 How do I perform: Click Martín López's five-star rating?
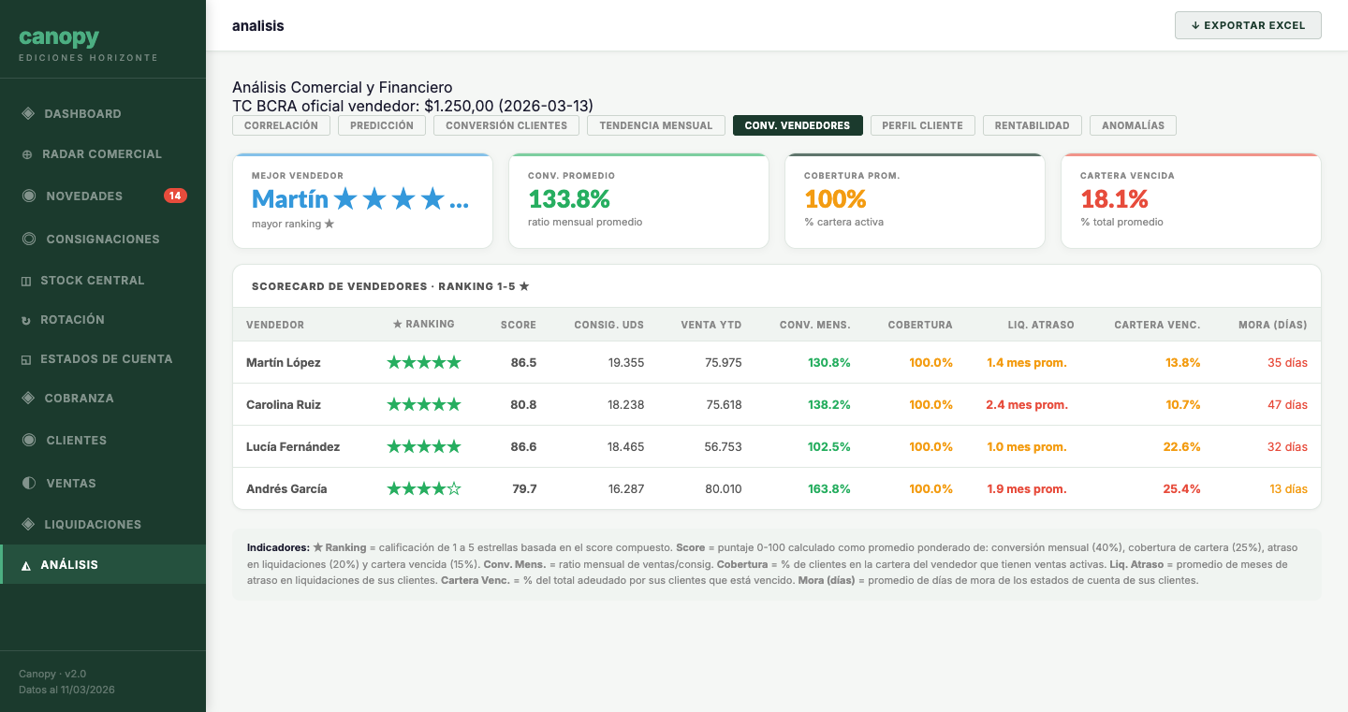[x=424, y=362]
